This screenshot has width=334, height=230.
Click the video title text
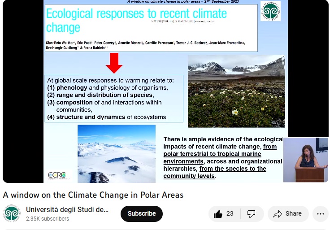click(93, 195)
